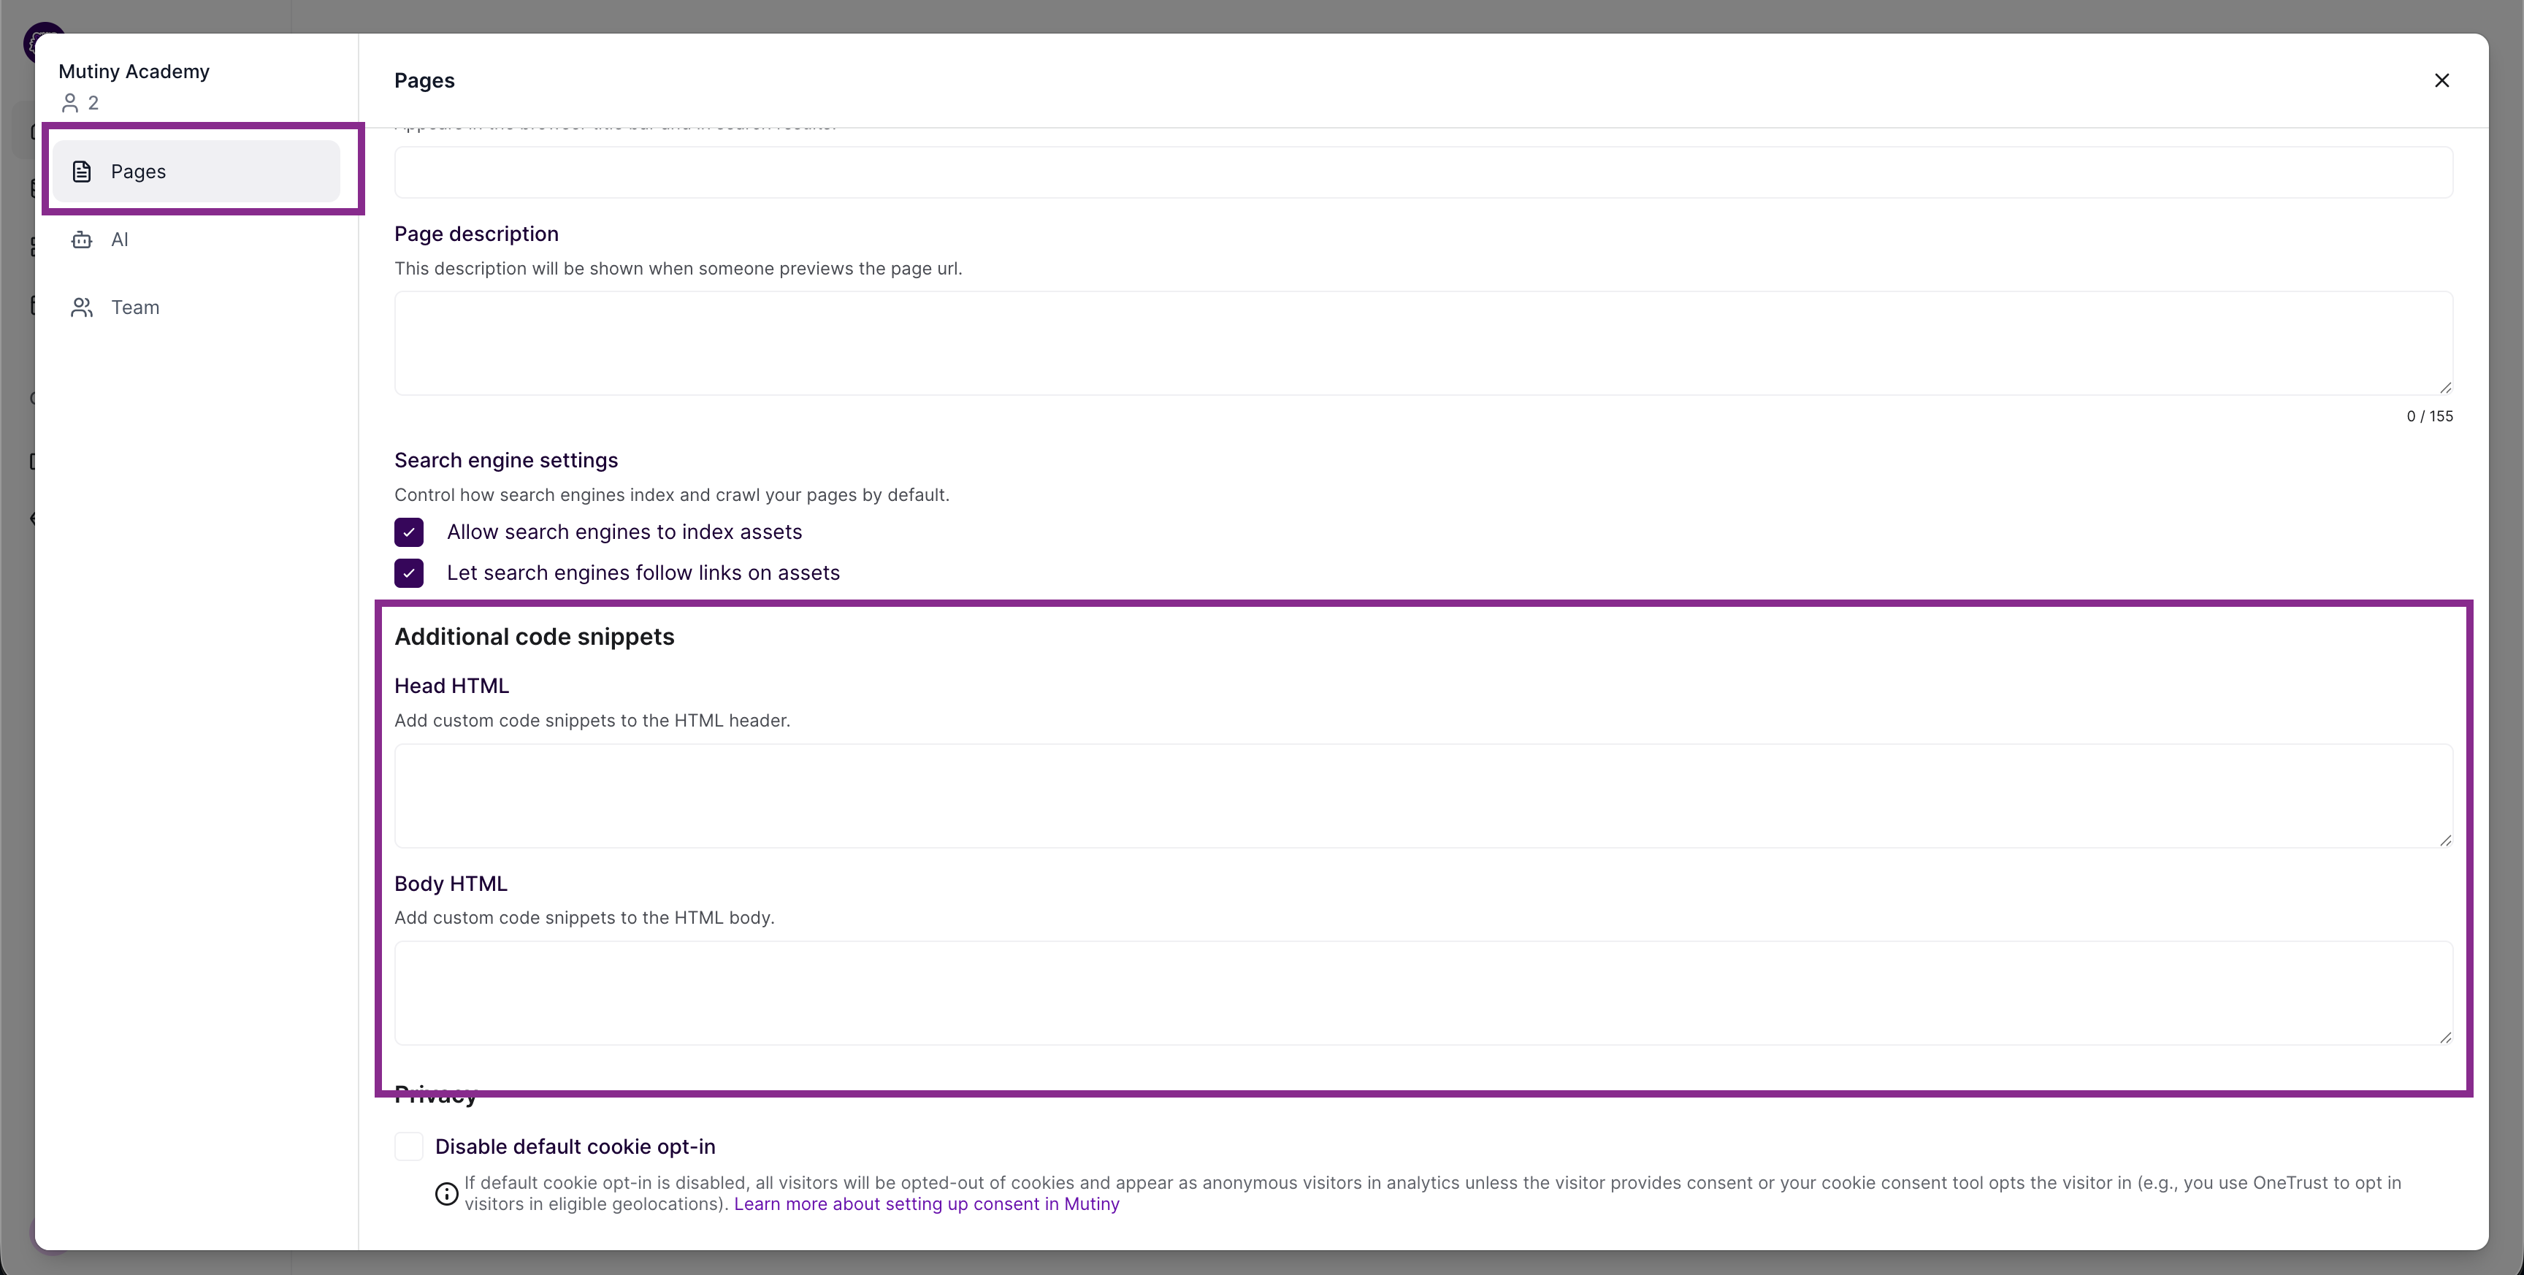2524x1275 pixels.
Task: Click the Team people icon in sidebar
Action: (81, 307)
